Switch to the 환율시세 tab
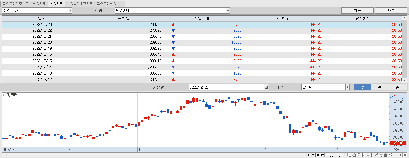The width and height of the screenshot is (409, 158). click(x=39, y=4)
